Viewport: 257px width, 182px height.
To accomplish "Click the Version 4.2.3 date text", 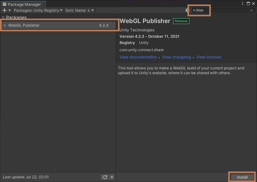I will [x=149, y=36].
